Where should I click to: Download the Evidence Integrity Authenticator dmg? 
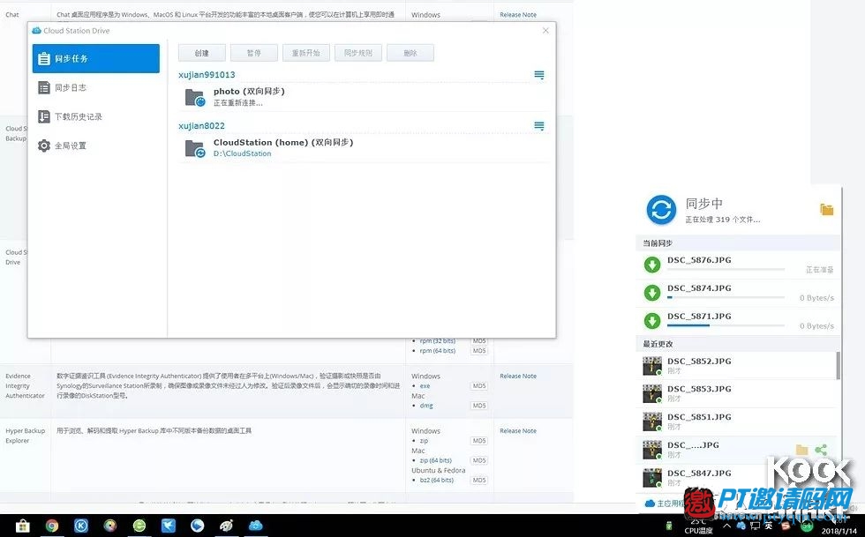(426, 406)
